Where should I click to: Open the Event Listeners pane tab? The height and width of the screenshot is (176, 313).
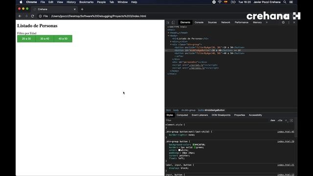200,115
